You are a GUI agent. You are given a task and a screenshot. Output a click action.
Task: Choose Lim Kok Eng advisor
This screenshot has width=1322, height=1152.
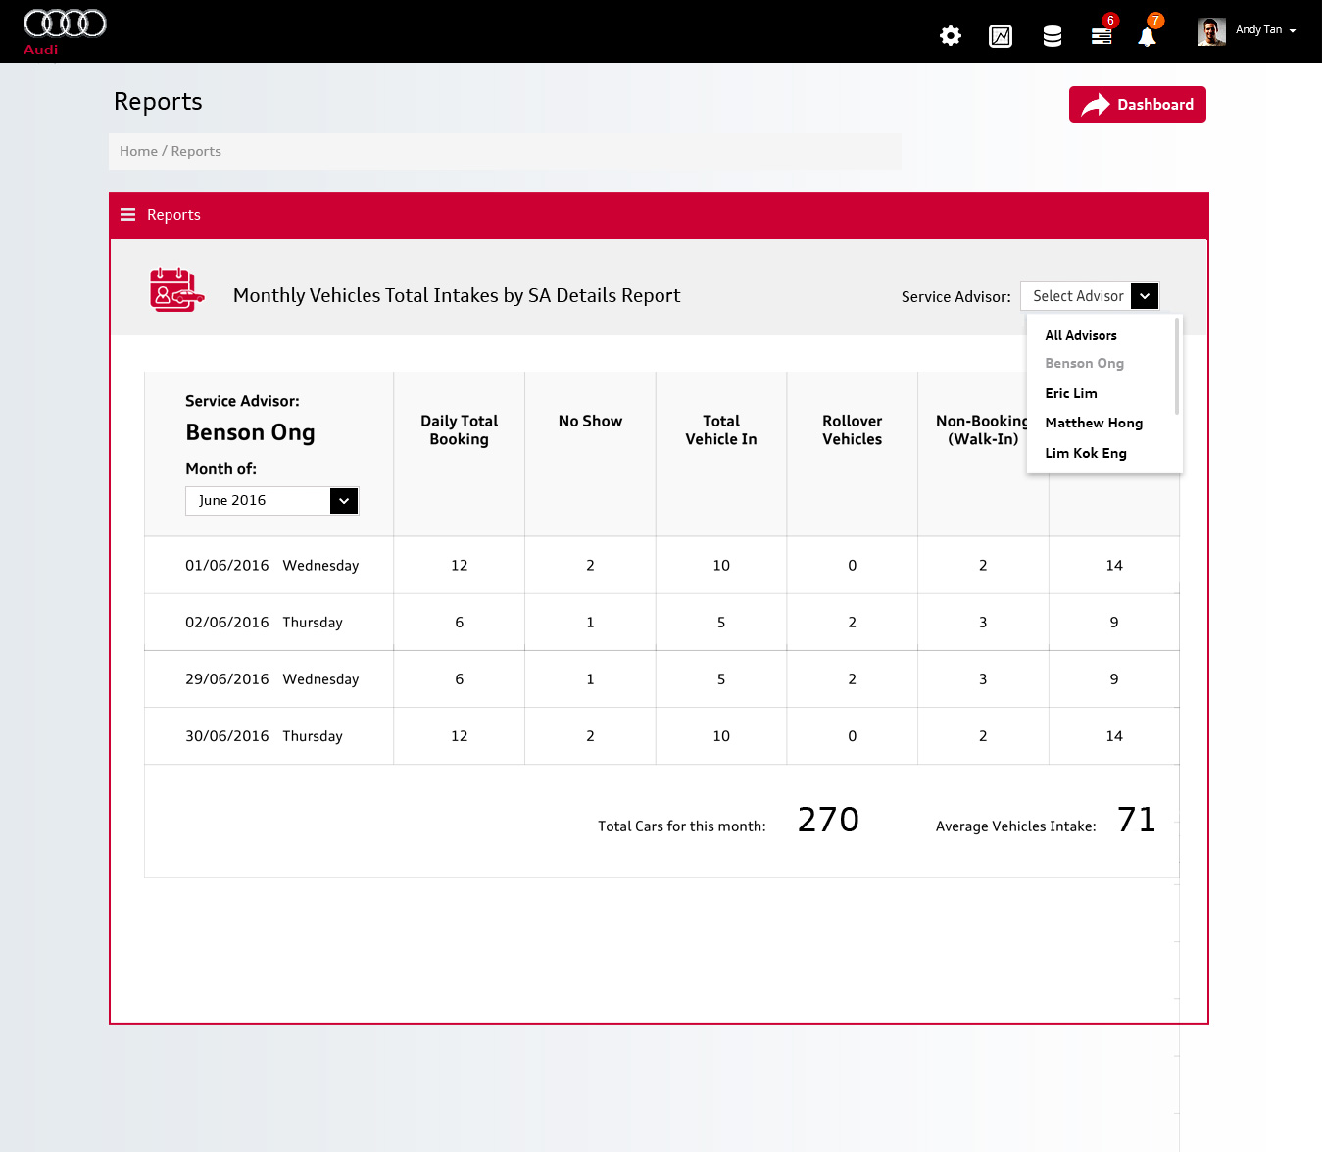click(1086, 453)
